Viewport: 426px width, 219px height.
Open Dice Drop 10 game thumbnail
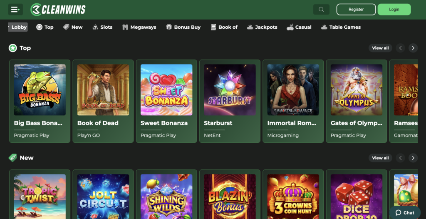[x=356, y=197]
